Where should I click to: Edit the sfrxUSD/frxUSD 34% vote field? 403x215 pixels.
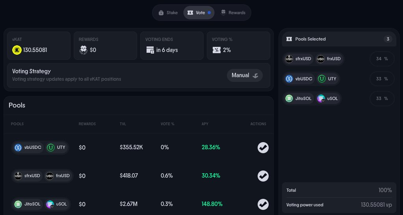(x=381, y=59)
